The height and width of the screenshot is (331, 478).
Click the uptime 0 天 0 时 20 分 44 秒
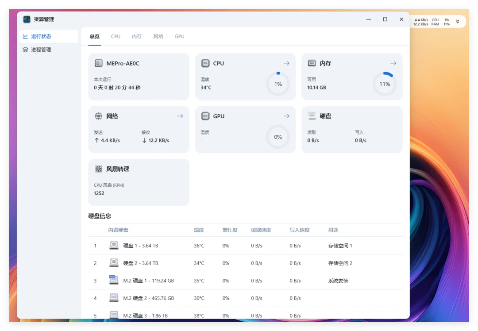(117, 88)
